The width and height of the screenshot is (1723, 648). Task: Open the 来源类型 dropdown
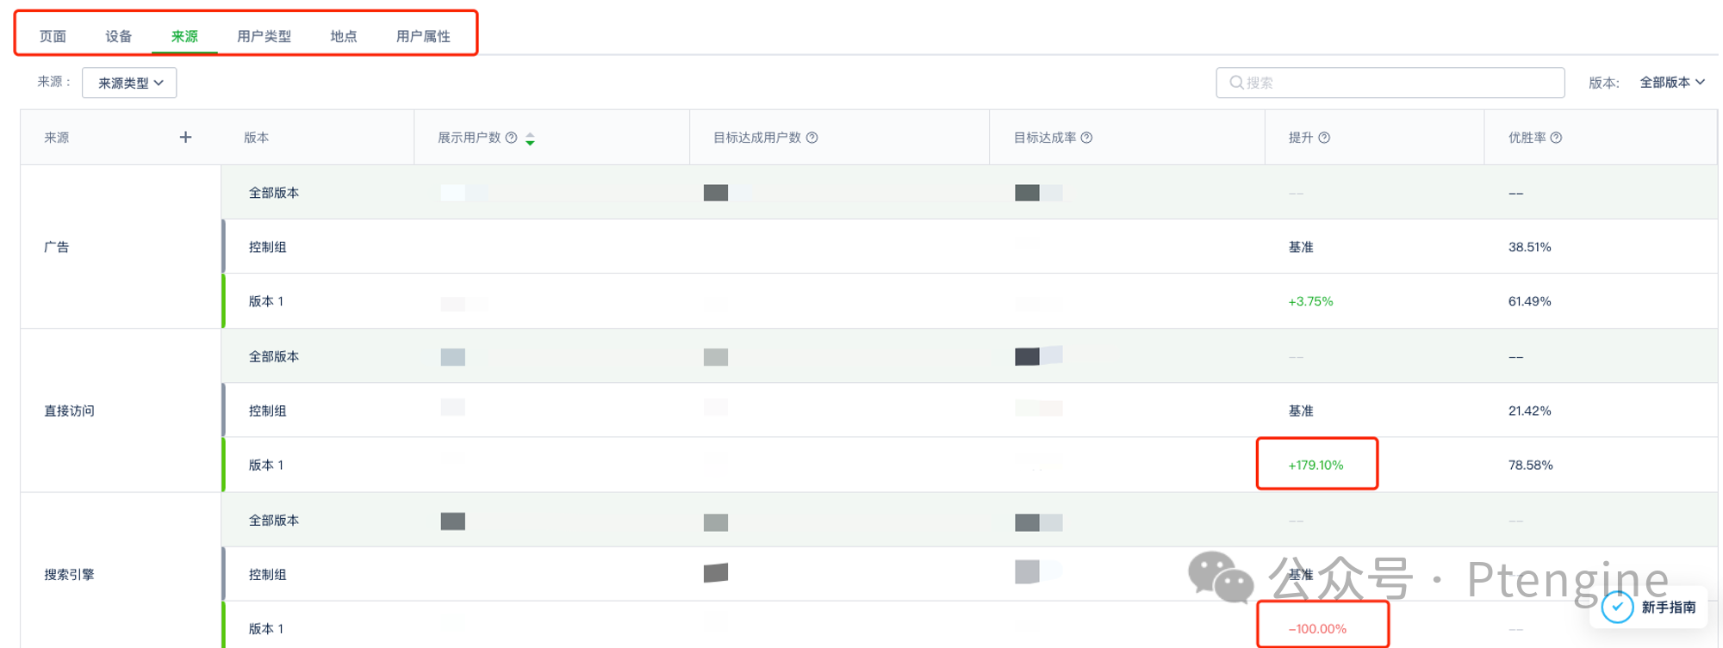tap(129, 83)
